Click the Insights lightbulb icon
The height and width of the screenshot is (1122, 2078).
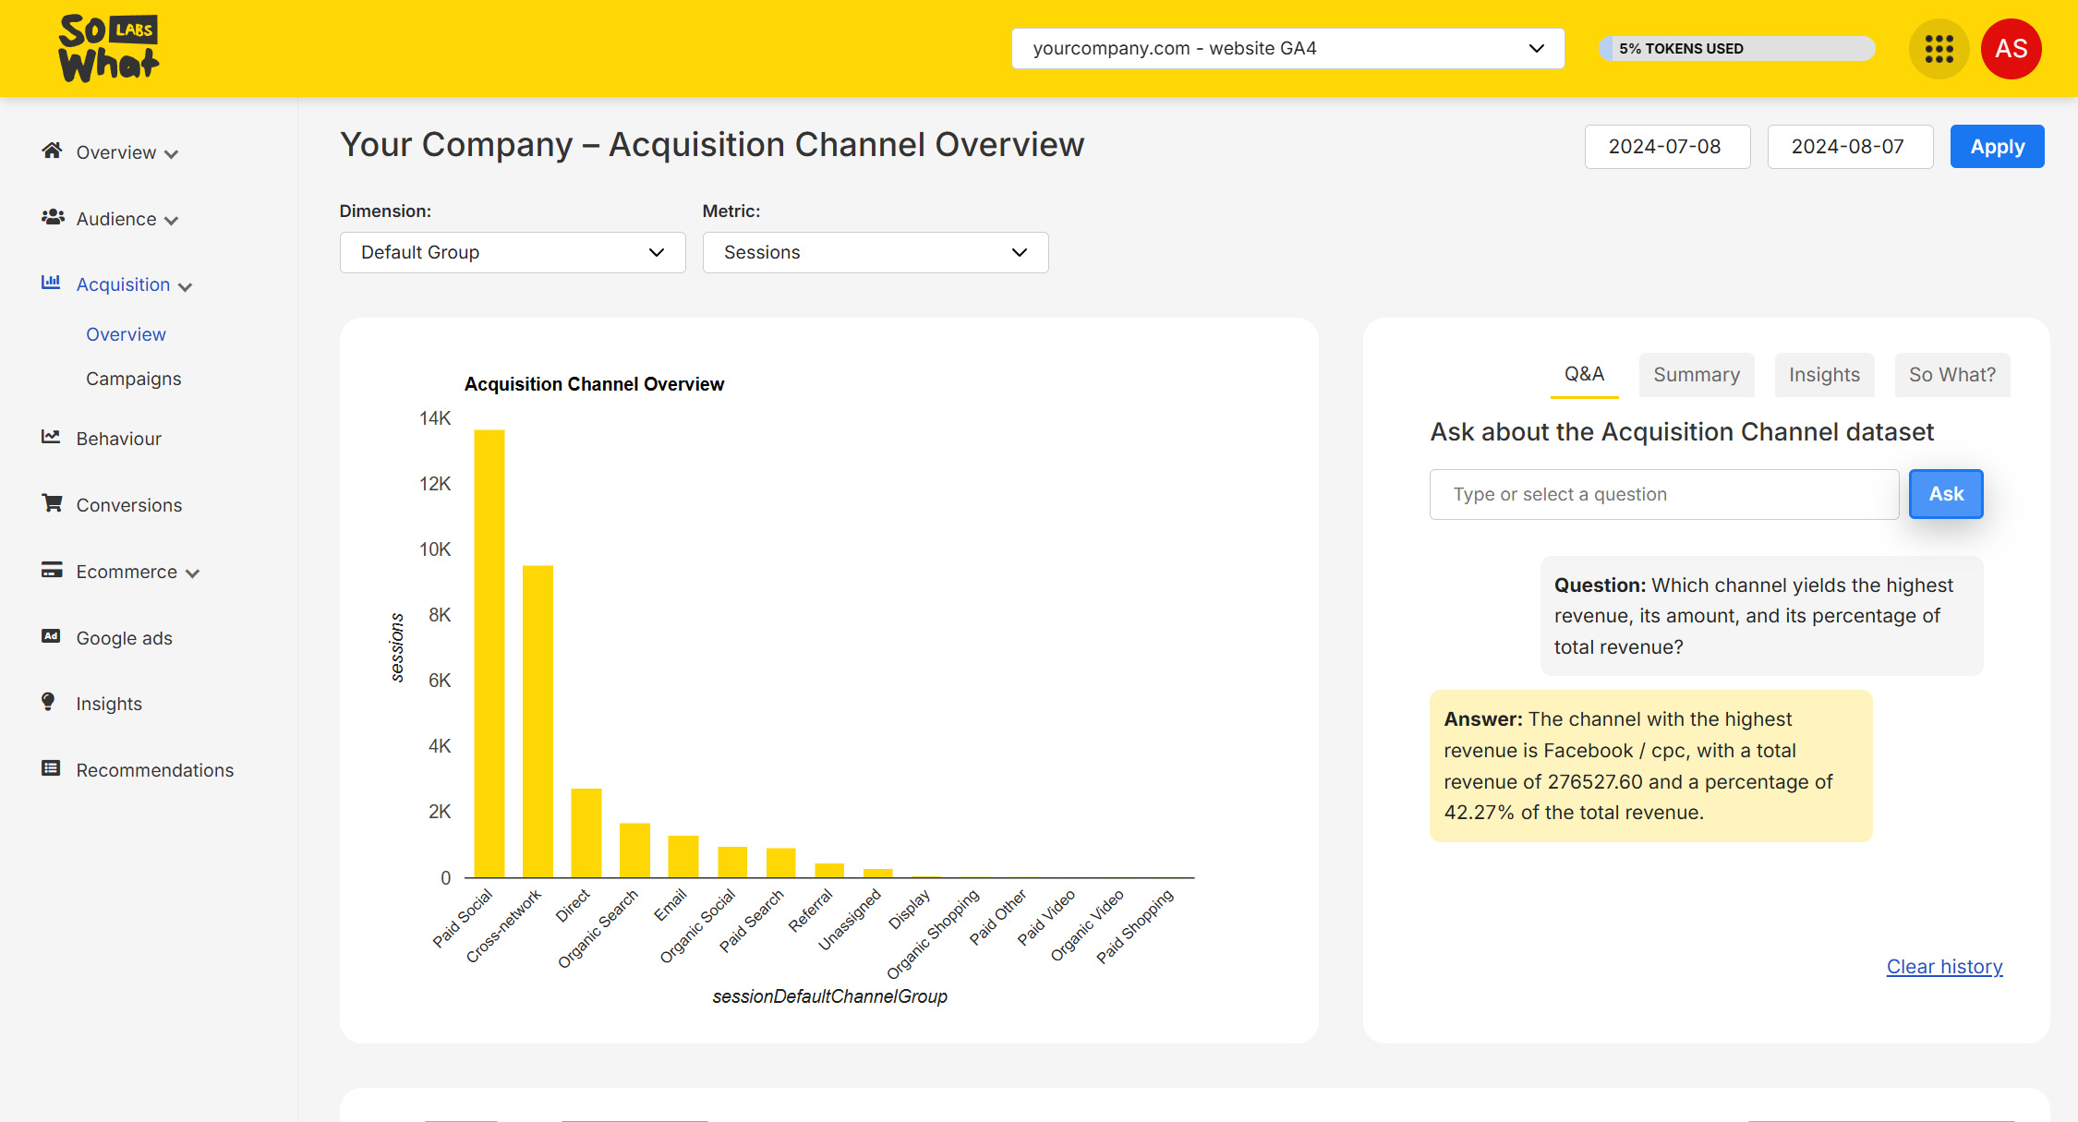pyautogui.click(x=48, y=702)
